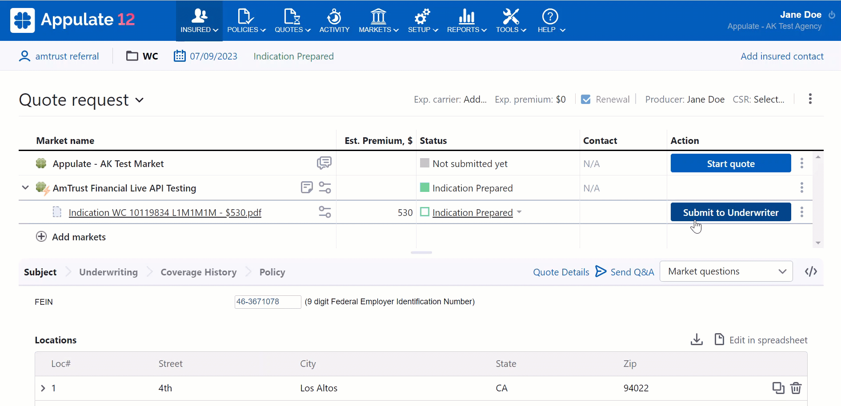
Task: Click the power logout icon
Action: pyautogui.click(x=832, y=15)
